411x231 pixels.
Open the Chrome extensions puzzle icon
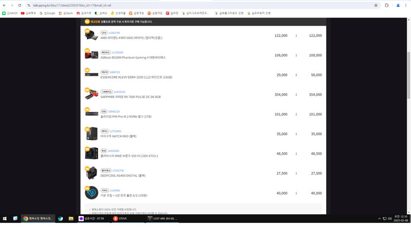387,5
